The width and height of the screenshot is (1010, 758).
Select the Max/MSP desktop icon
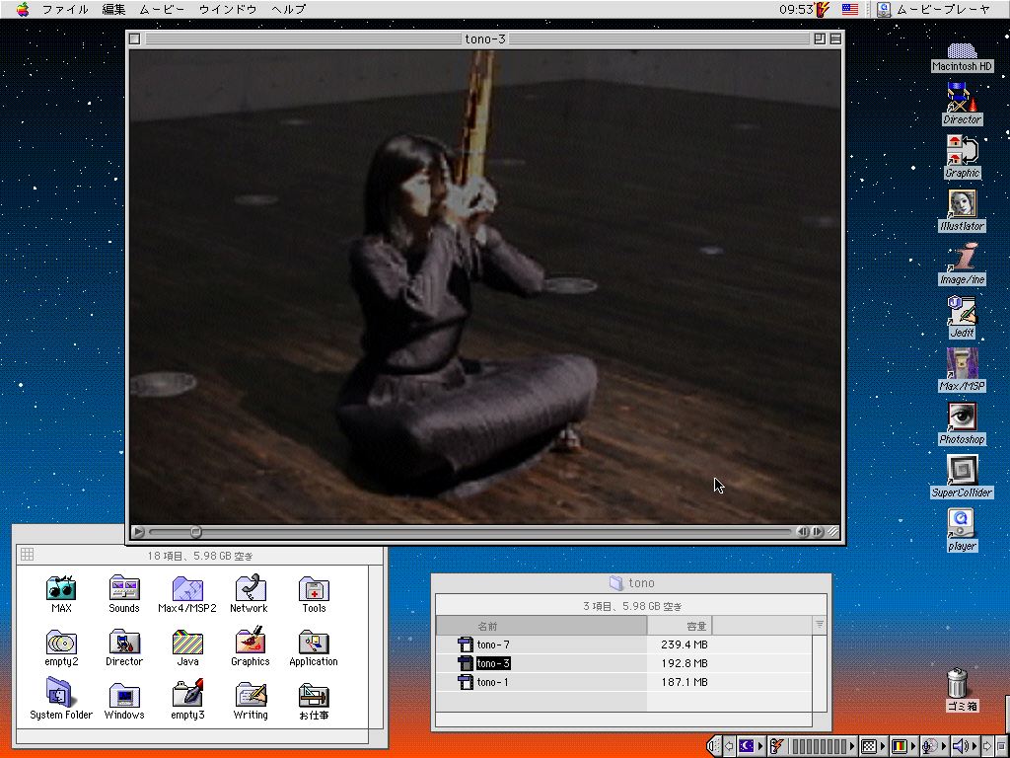pyautogui.click(x=962, y=364)
